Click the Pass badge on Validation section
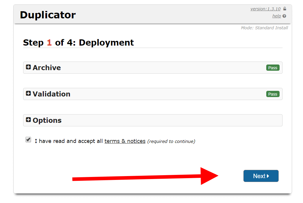 [272, 94]
